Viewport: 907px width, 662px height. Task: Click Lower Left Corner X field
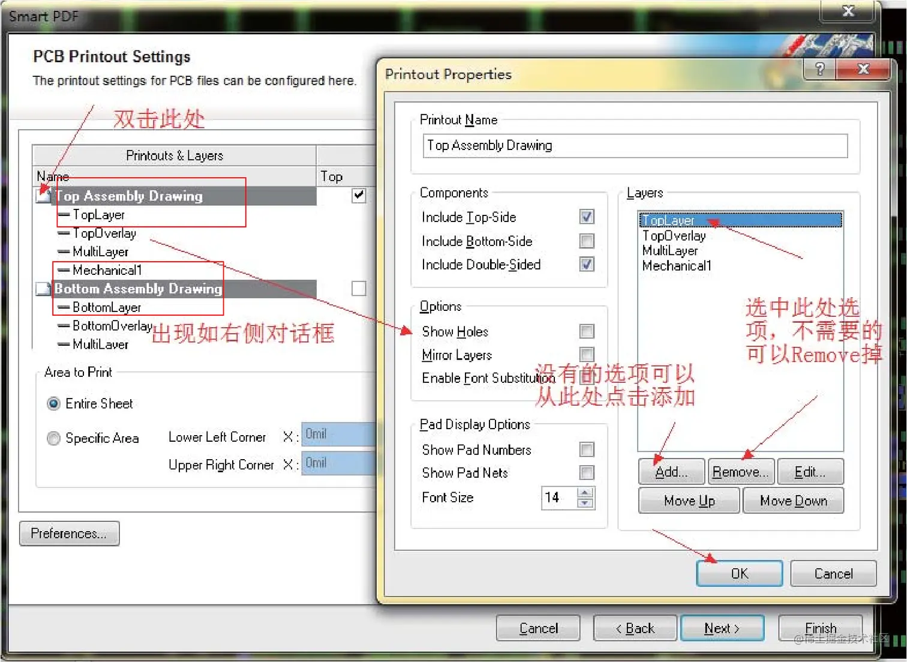(x=339, y=434)
